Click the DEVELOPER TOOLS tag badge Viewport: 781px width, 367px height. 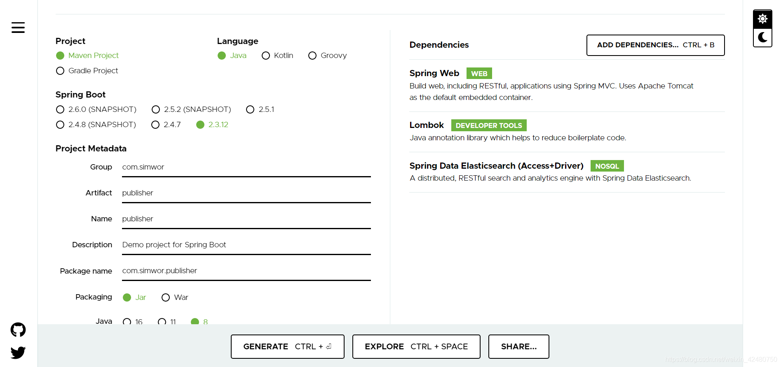point(489,125)
